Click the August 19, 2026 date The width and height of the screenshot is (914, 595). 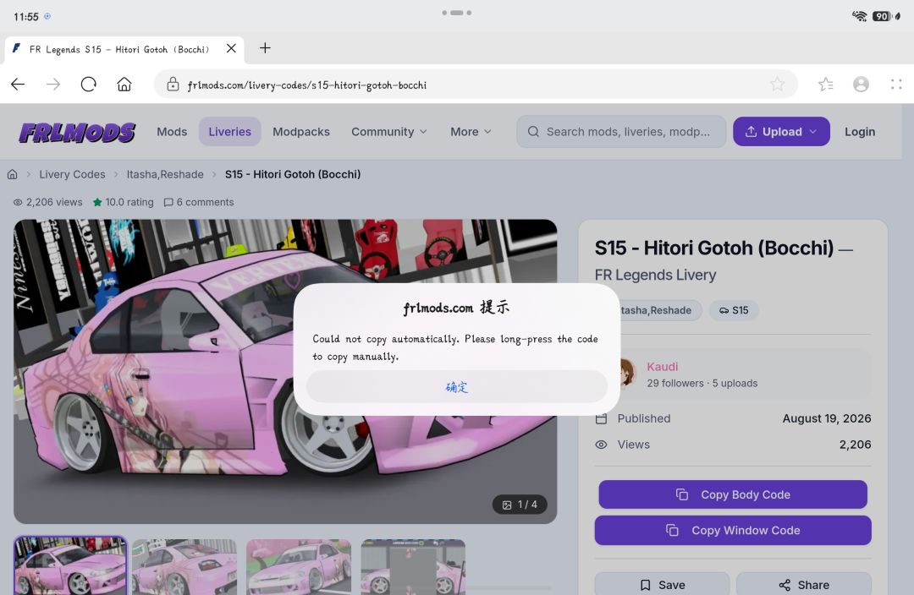[x=827, y=418]
